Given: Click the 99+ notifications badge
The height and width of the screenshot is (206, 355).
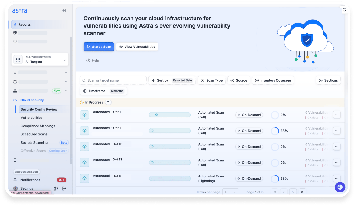Looking at the screenshot, I should coord(61,180).
